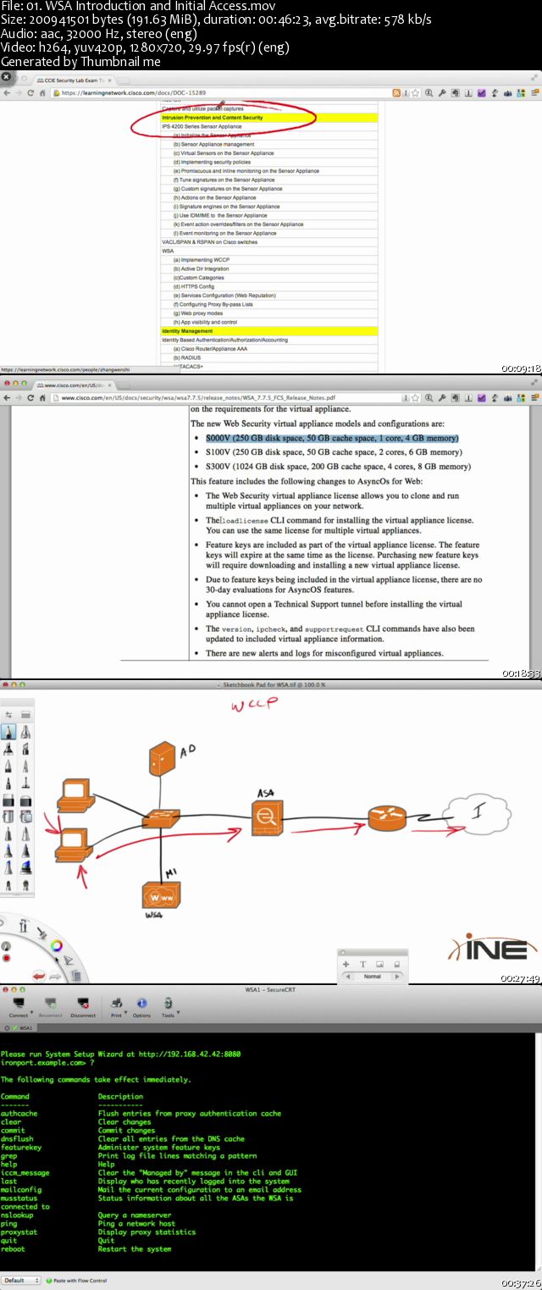Click the 'Identity Management' yellow heading
This screenshot has width=542, height=1290.
pos(188,331)
